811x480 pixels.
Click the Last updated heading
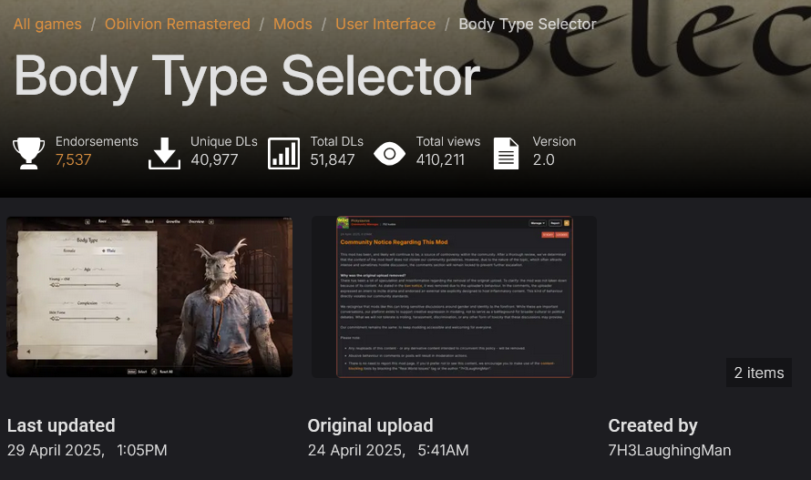[x=61, y=425]
